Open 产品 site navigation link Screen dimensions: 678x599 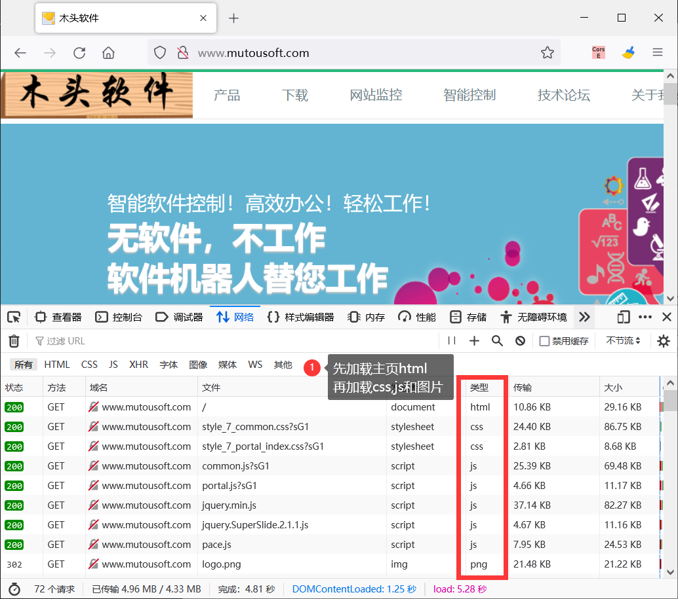coord(227,95)
